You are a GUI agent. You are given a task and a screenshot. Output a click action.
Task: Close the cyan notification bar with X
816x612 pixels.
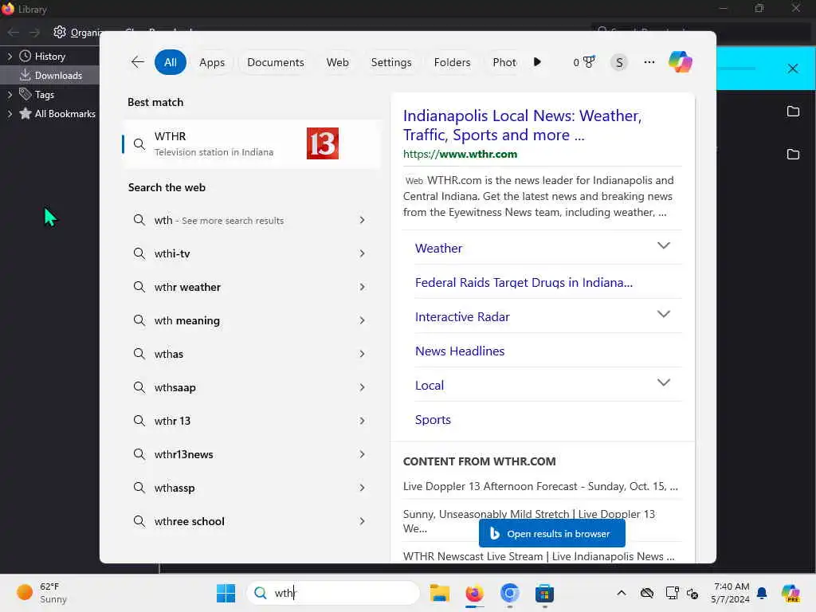click(793, 69)
